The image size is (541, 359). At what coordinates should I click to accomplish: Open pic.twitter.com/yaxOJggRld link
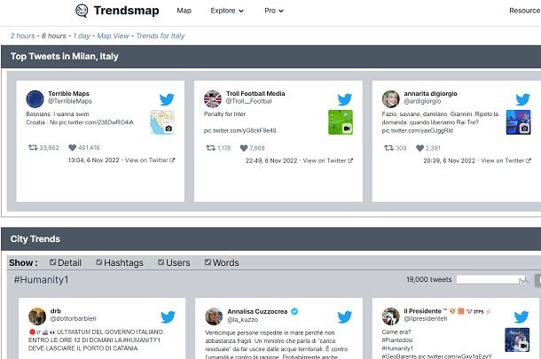click(x=417, y=130)
